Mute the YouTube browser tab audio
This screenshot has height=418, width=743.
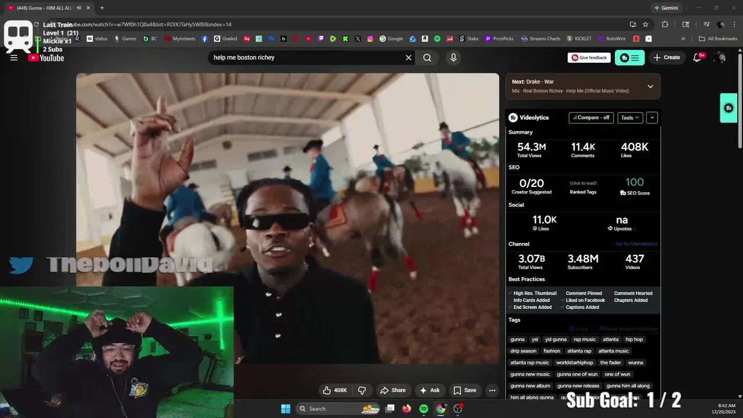(78, 8)
